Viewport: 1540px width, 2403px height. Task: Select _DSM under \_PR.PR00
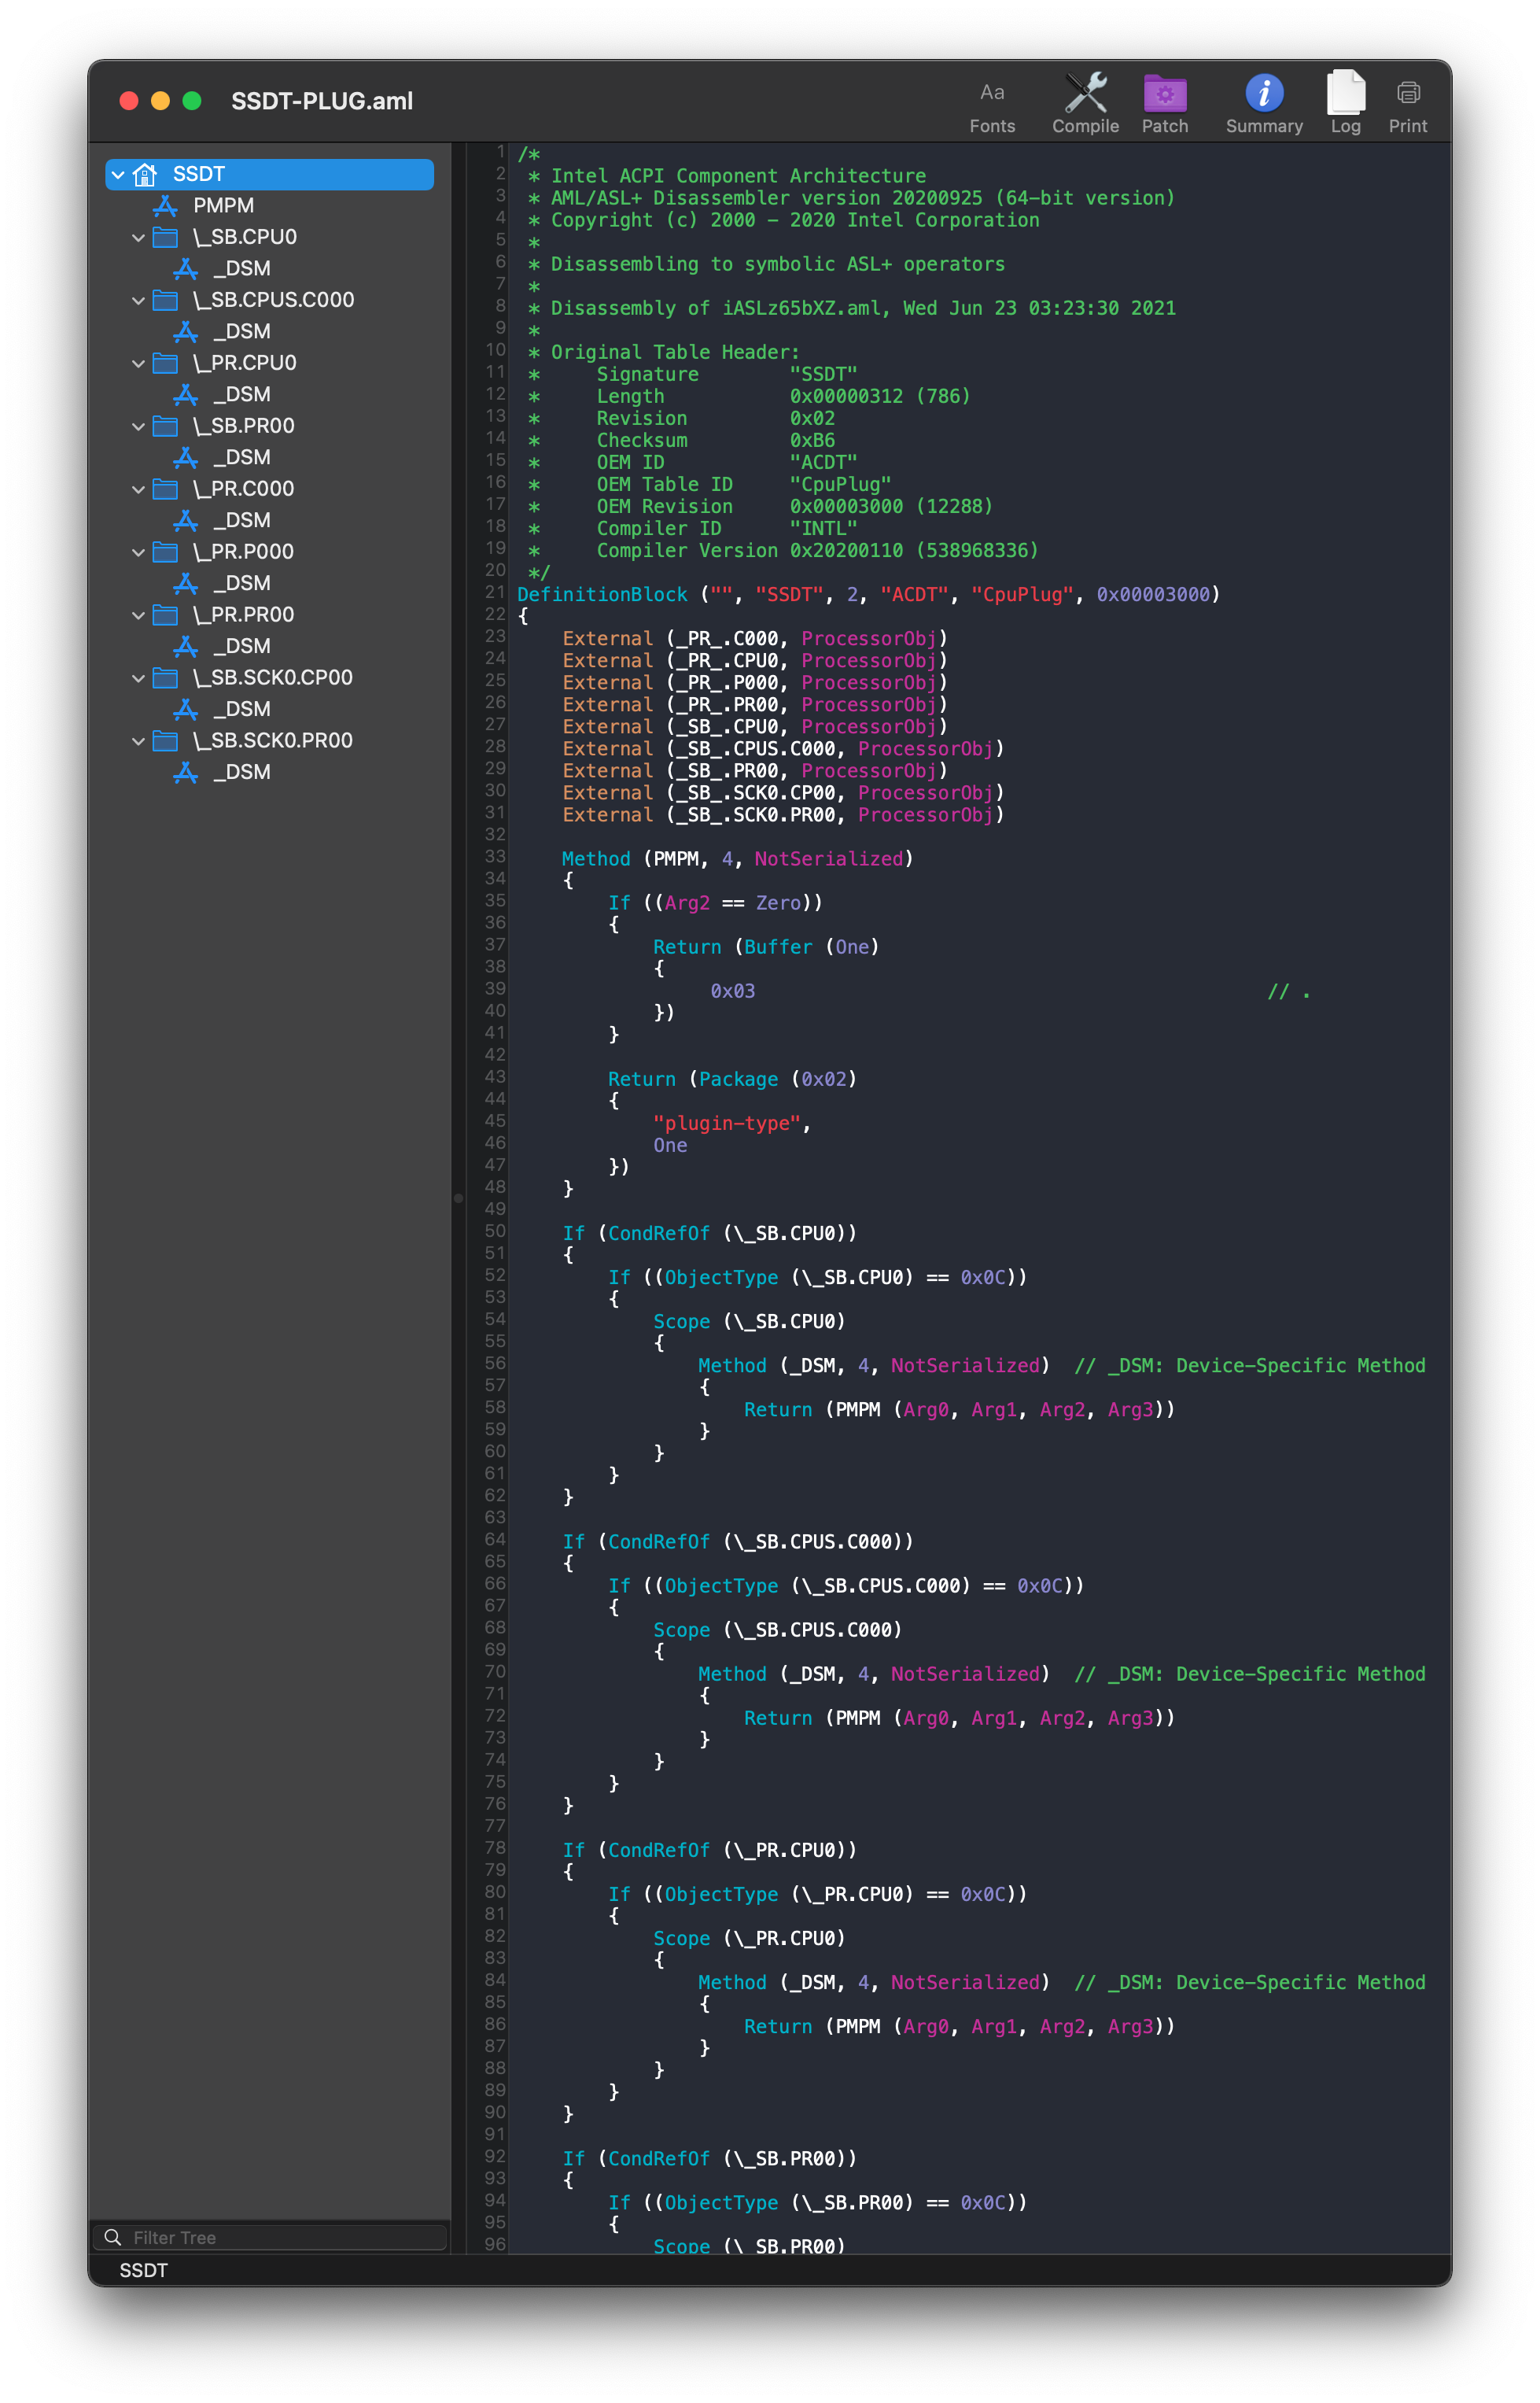pyautogui.click(x=241, y=646)
